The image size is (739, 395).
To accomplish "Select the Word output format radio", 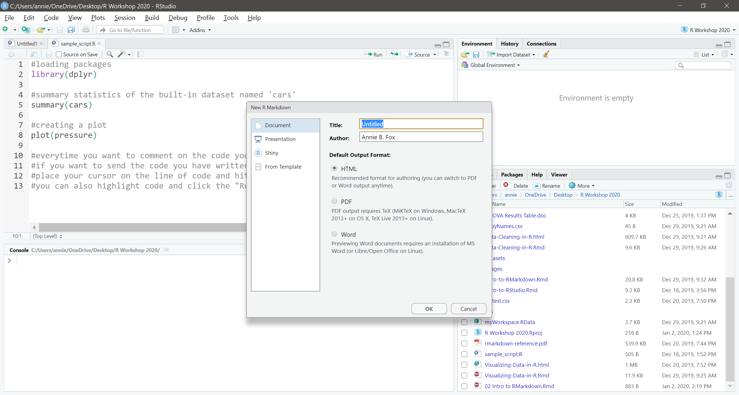I will tap(334, 234).
